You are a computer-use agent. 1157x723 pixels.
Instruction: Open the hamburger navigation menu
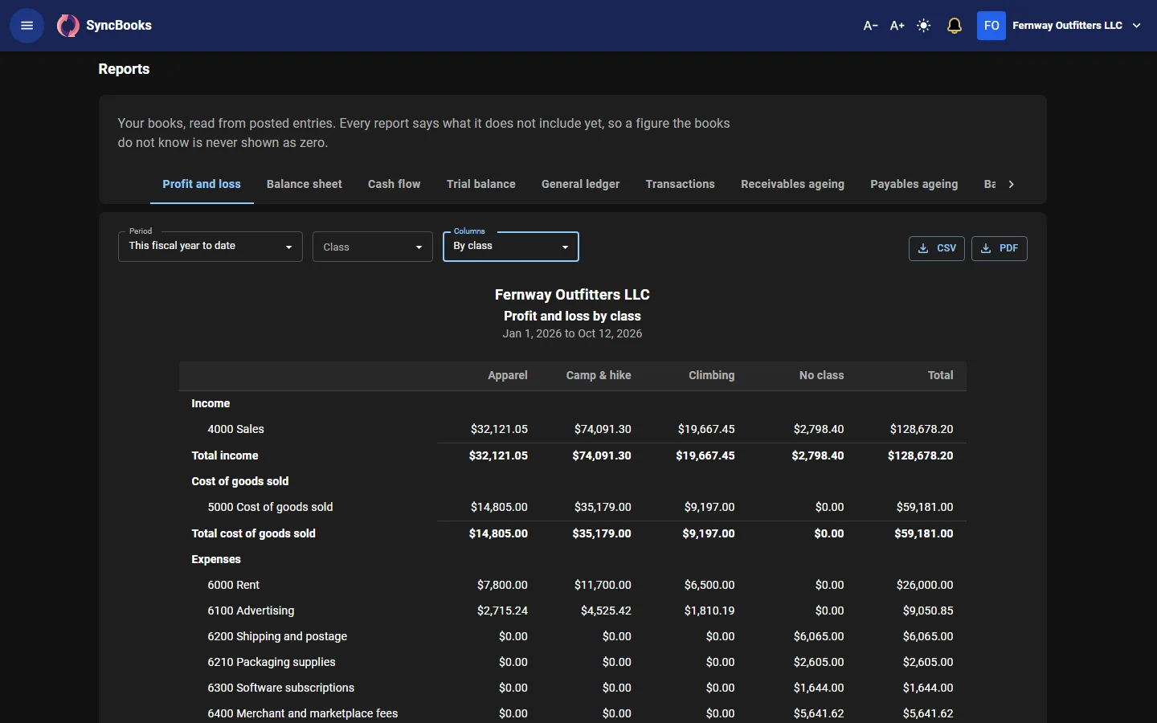click(27, 26)
